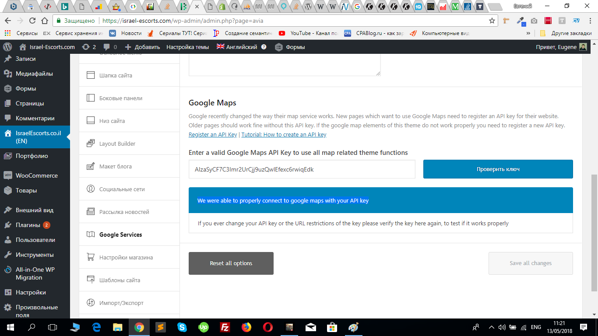Screen dimensions: 598x336
Task: Select the Настройки магазина cart icon
Action: click(x=91, y=257)
